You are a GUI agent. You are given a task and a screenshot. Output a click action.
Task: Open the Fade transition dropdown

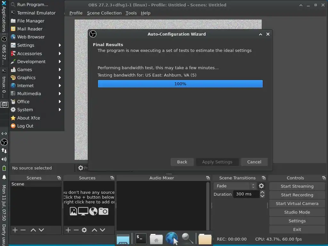pyautogui.click(x=235, y=186)
